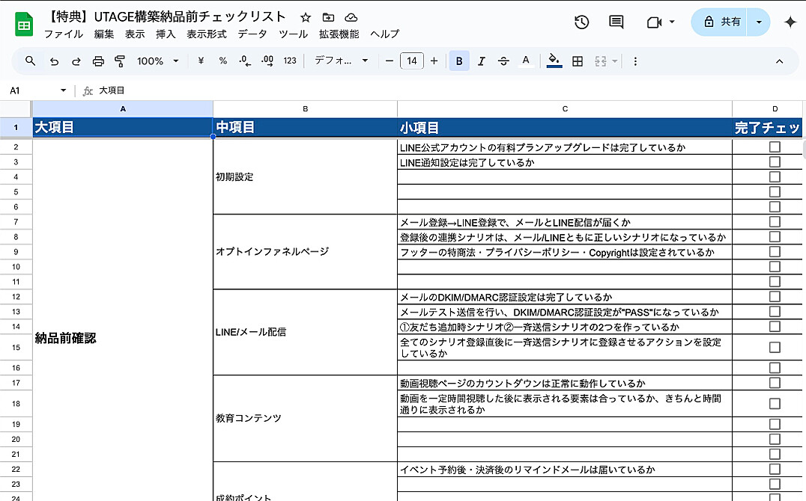Search the menus with magnifier icon
806x501 pixels.
[30, 61]
